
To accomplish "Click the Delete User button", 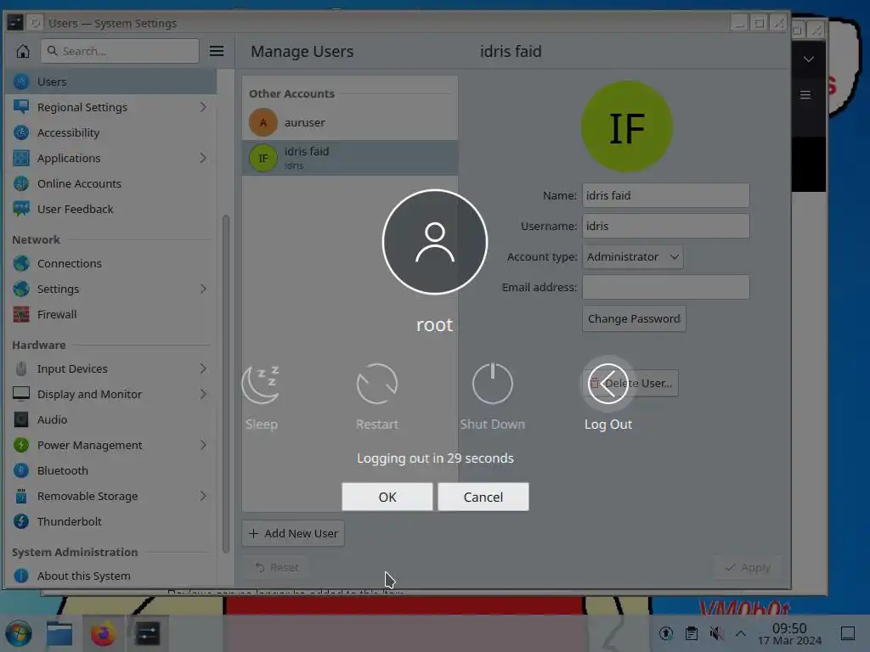I will click(632, 383).
